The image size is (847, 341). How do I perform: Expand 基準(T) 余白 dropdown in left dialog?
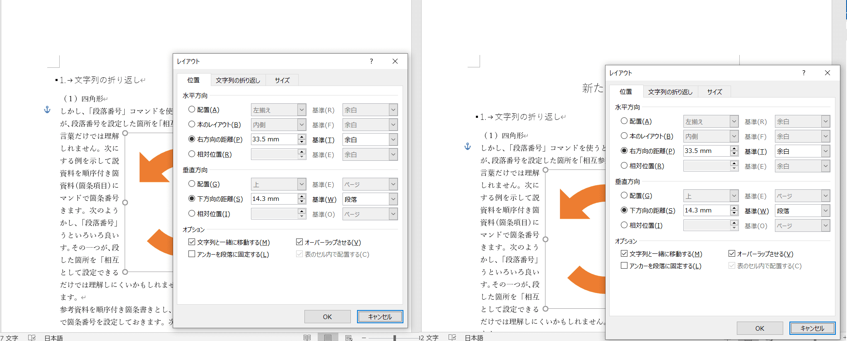pyautogui.click(x=393, y=140)
